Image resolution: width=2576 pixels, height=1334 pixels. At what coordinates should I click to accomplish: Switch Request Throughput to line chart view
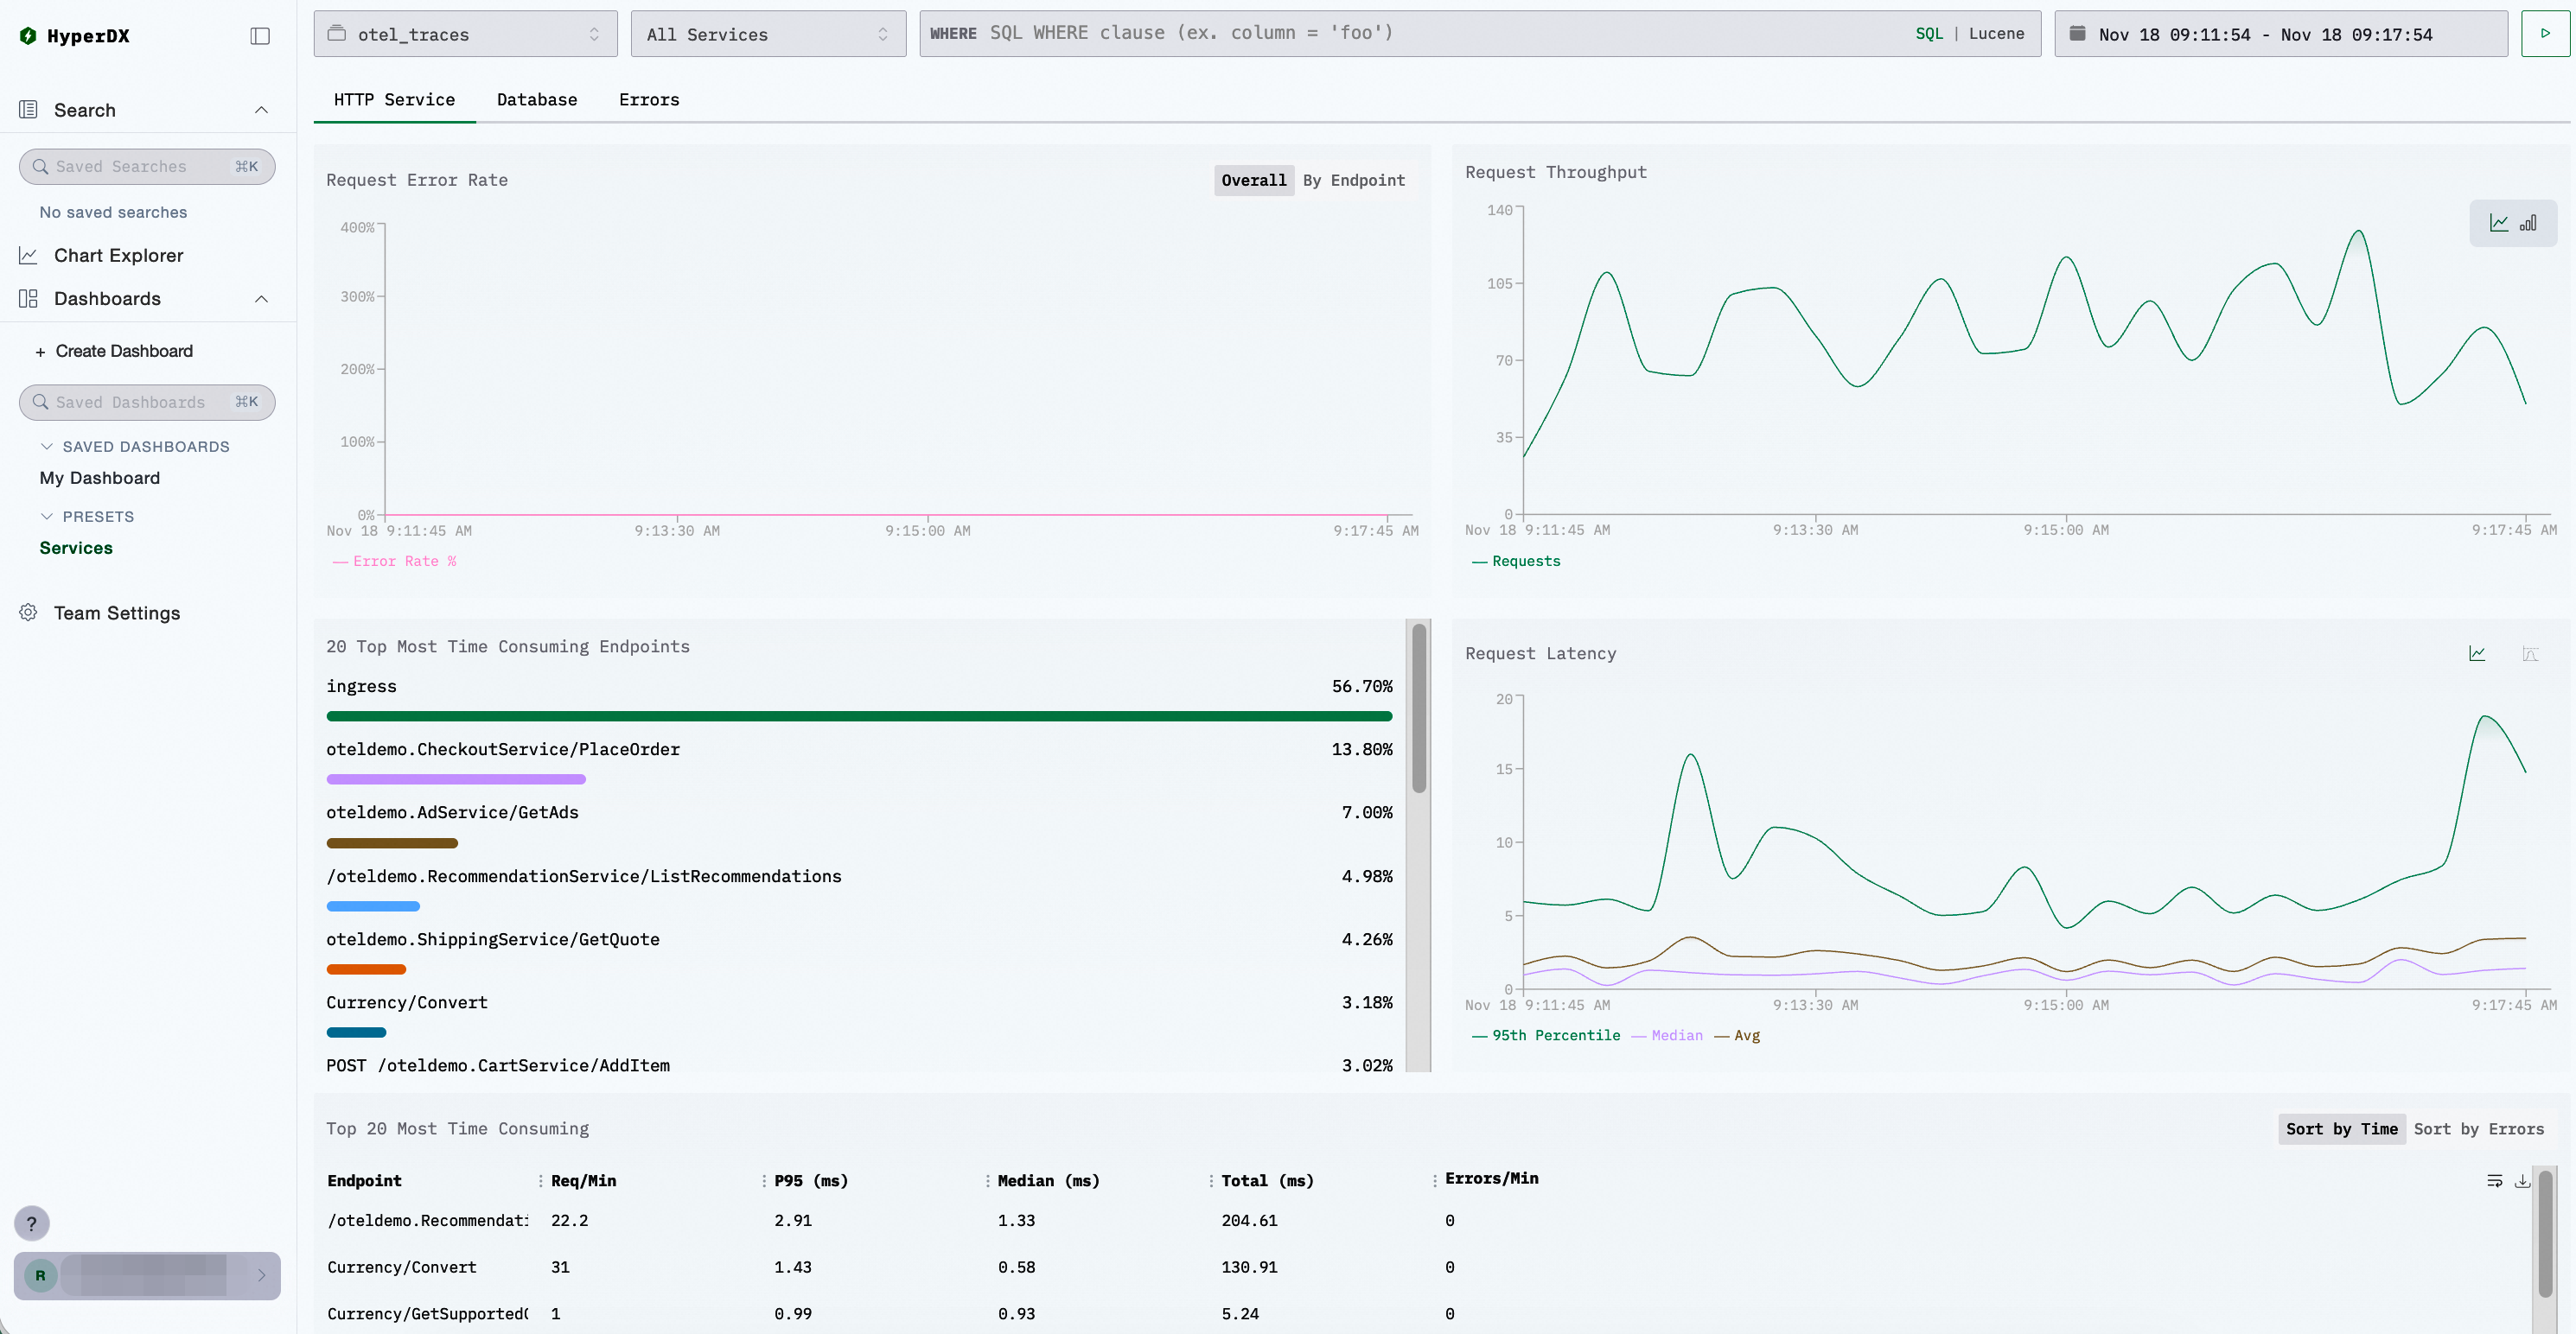(x=2499, y=223)
